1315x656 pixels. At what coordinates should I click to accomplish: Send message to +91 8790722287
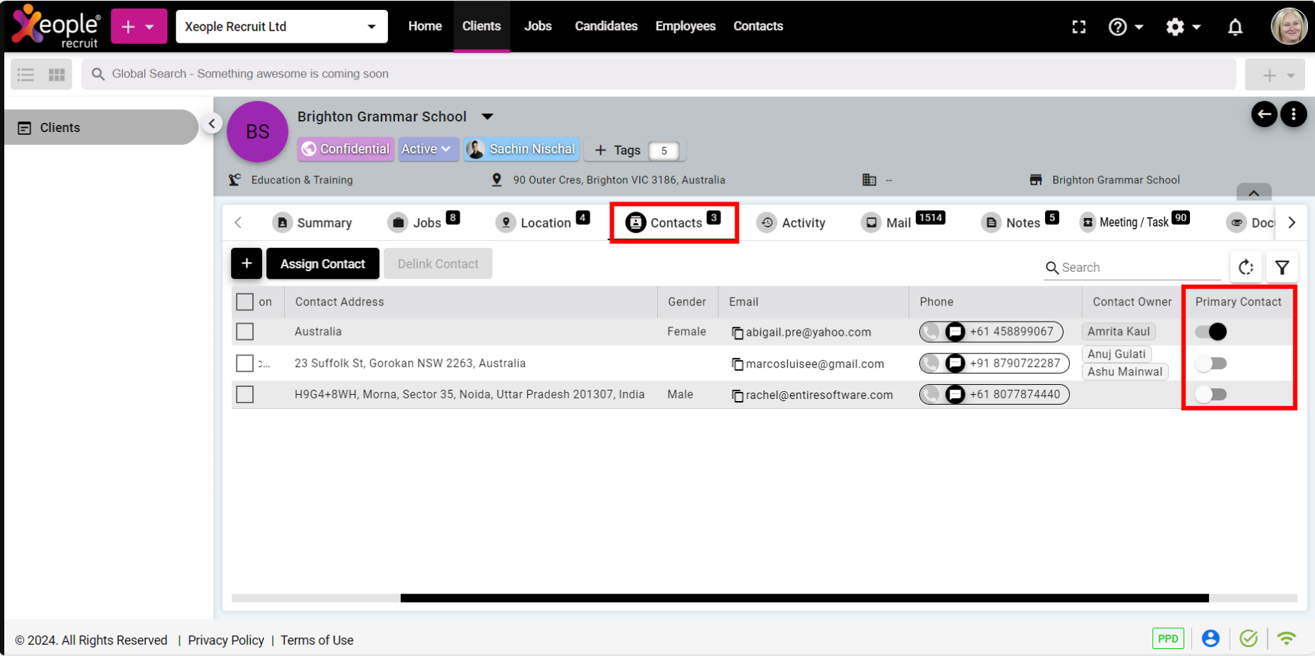956,363
